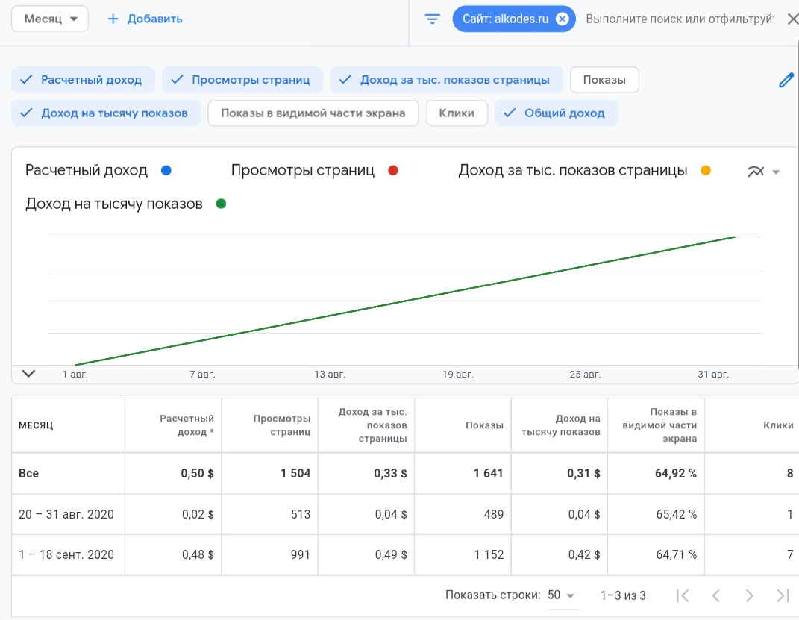This screenshot has height=620, width=799.
Task: Go to the first page of results
Action: [x=682, y=595]
